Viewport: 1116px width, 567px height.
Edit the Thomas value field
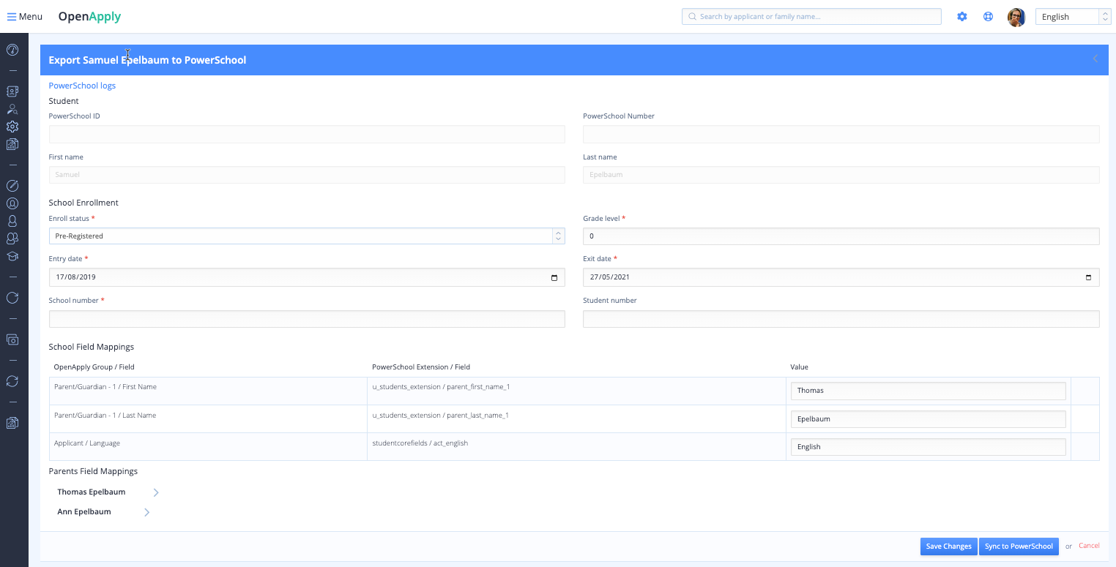tap(928, 391)
